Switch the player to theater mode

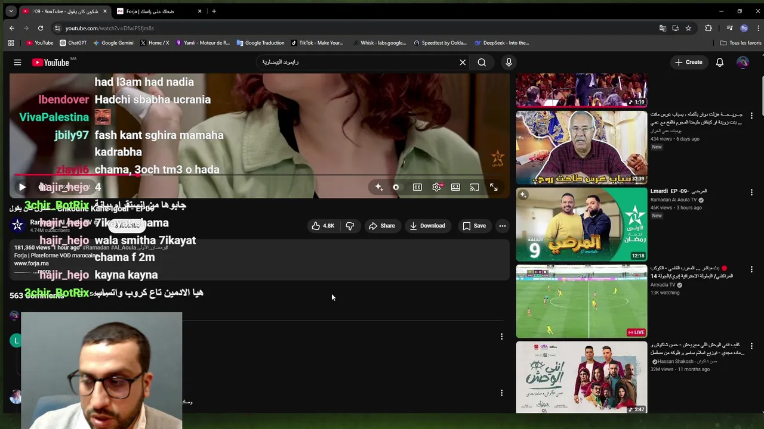point(455,187)
